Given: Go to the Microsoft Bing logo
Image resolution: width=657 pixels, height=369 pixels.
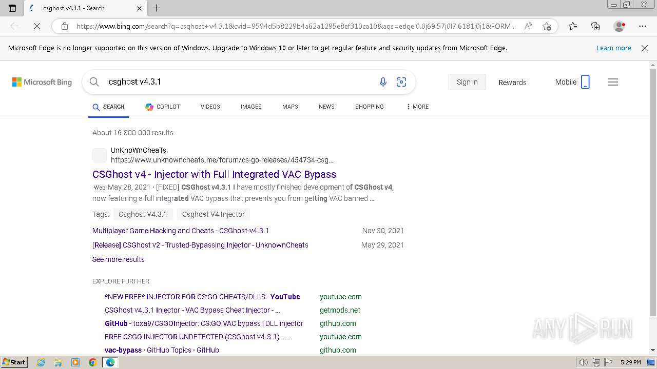Looking at the screenshot, I should (x=42, y=82).
